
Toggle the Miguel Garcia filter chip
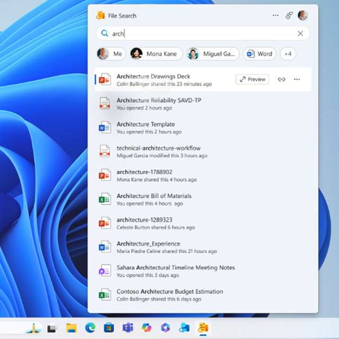click(212, 53)
